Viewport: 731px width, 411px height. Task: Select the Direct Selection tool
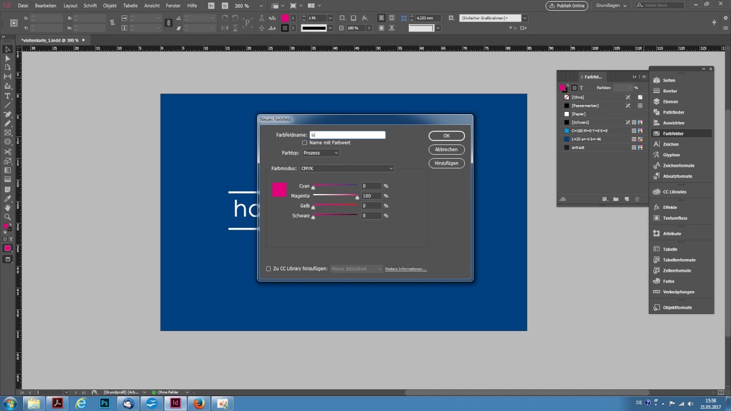(x=7, y=59)
